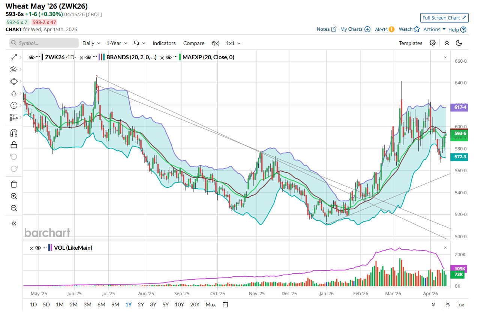Open the f(x) expressions option
Viewport: 487px width, 315px height.
pyautogui.click(x=216, y=43)
